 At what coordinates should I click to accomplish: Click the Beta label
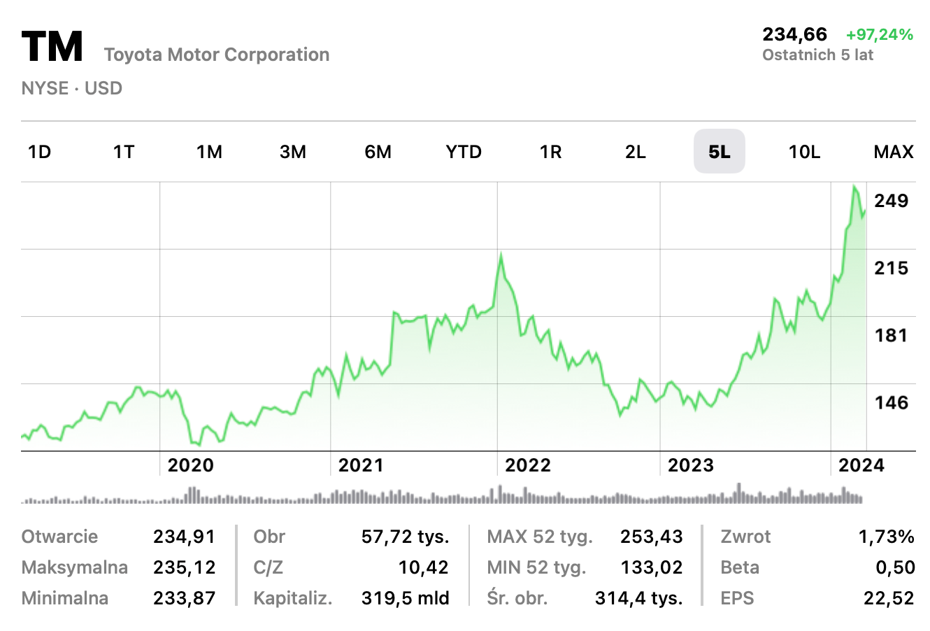point(740,567)
